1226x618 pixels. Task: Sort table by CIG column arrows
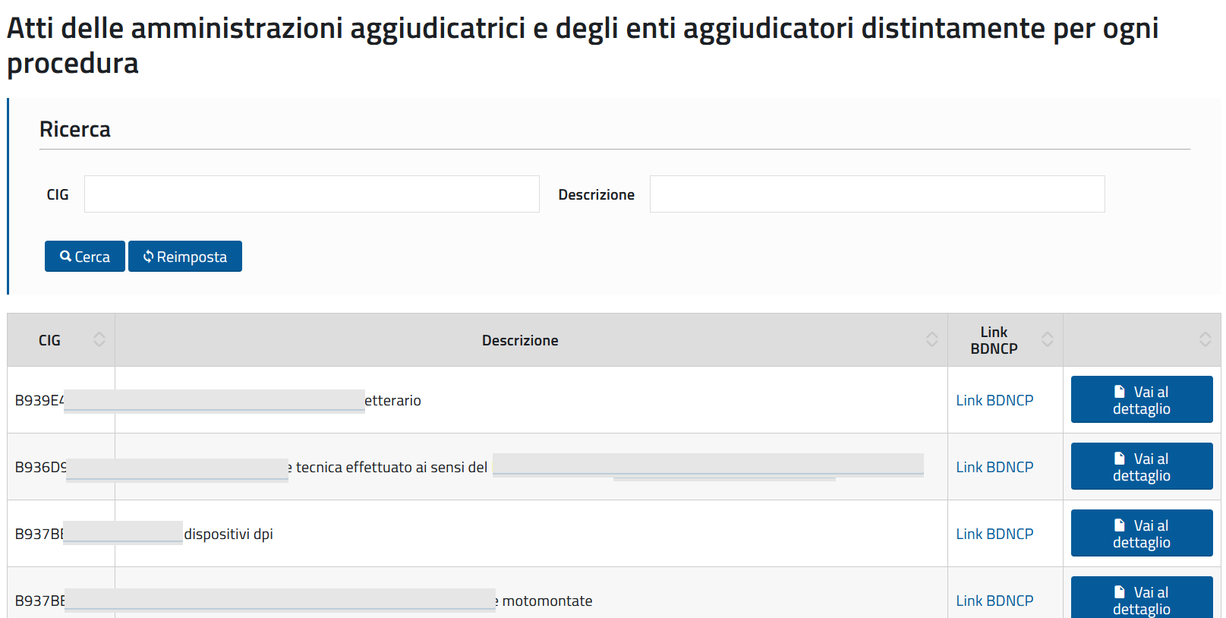pos(99,339)
